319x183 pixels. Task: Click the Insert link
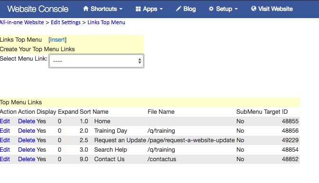[x=57, y=40]
